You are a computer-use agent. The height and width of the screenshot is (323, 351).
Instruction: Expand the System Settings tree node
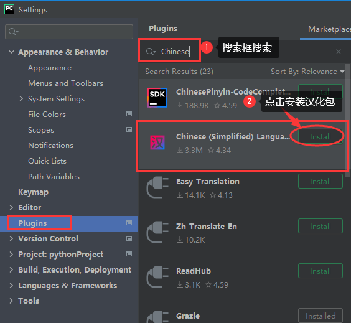coord(21,99)
